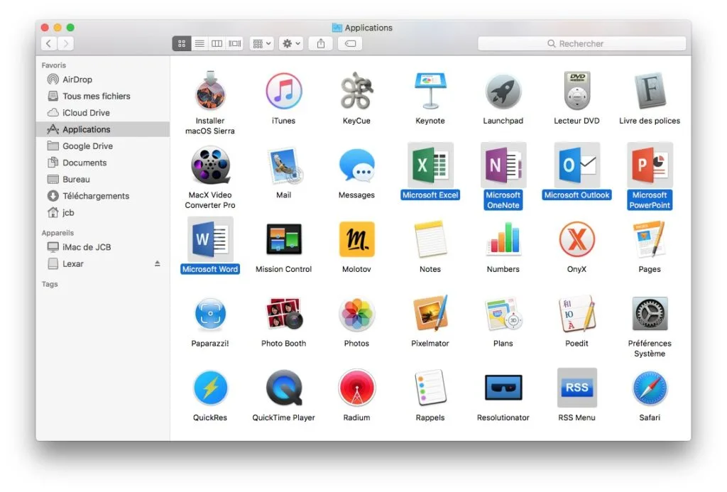Select the QuickRes app icon
This screenshot has width=727, height=492.
[210, 388]
